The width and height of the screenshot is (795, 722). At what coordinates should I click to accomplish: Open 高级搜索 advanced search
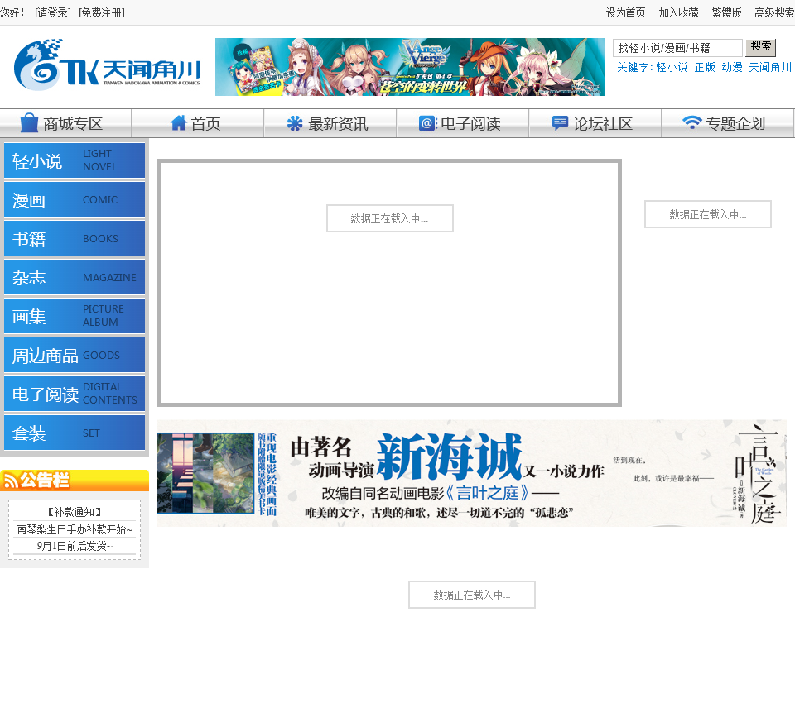(x=774, y=12)
